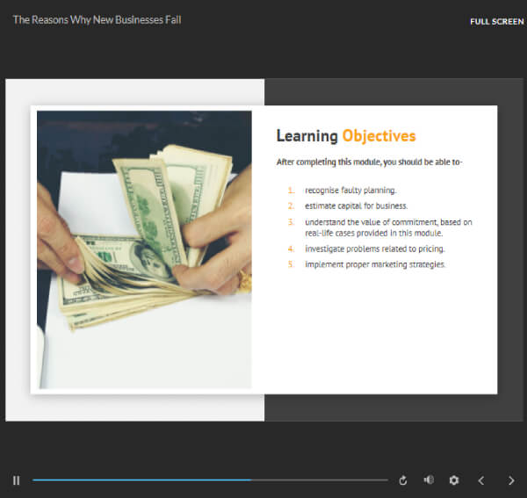Screen dimensions: 527x498
Task: Click the Learning Objectives heading
Action: (346, 136)
